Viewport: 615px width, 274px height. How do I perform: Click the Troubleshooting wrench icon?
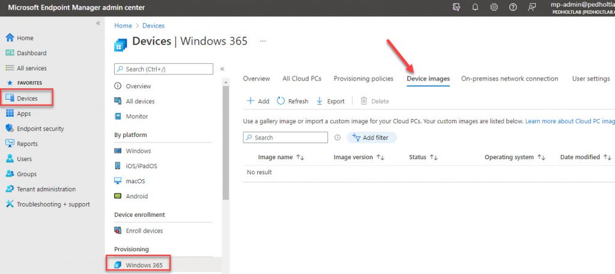coord(10,204)
